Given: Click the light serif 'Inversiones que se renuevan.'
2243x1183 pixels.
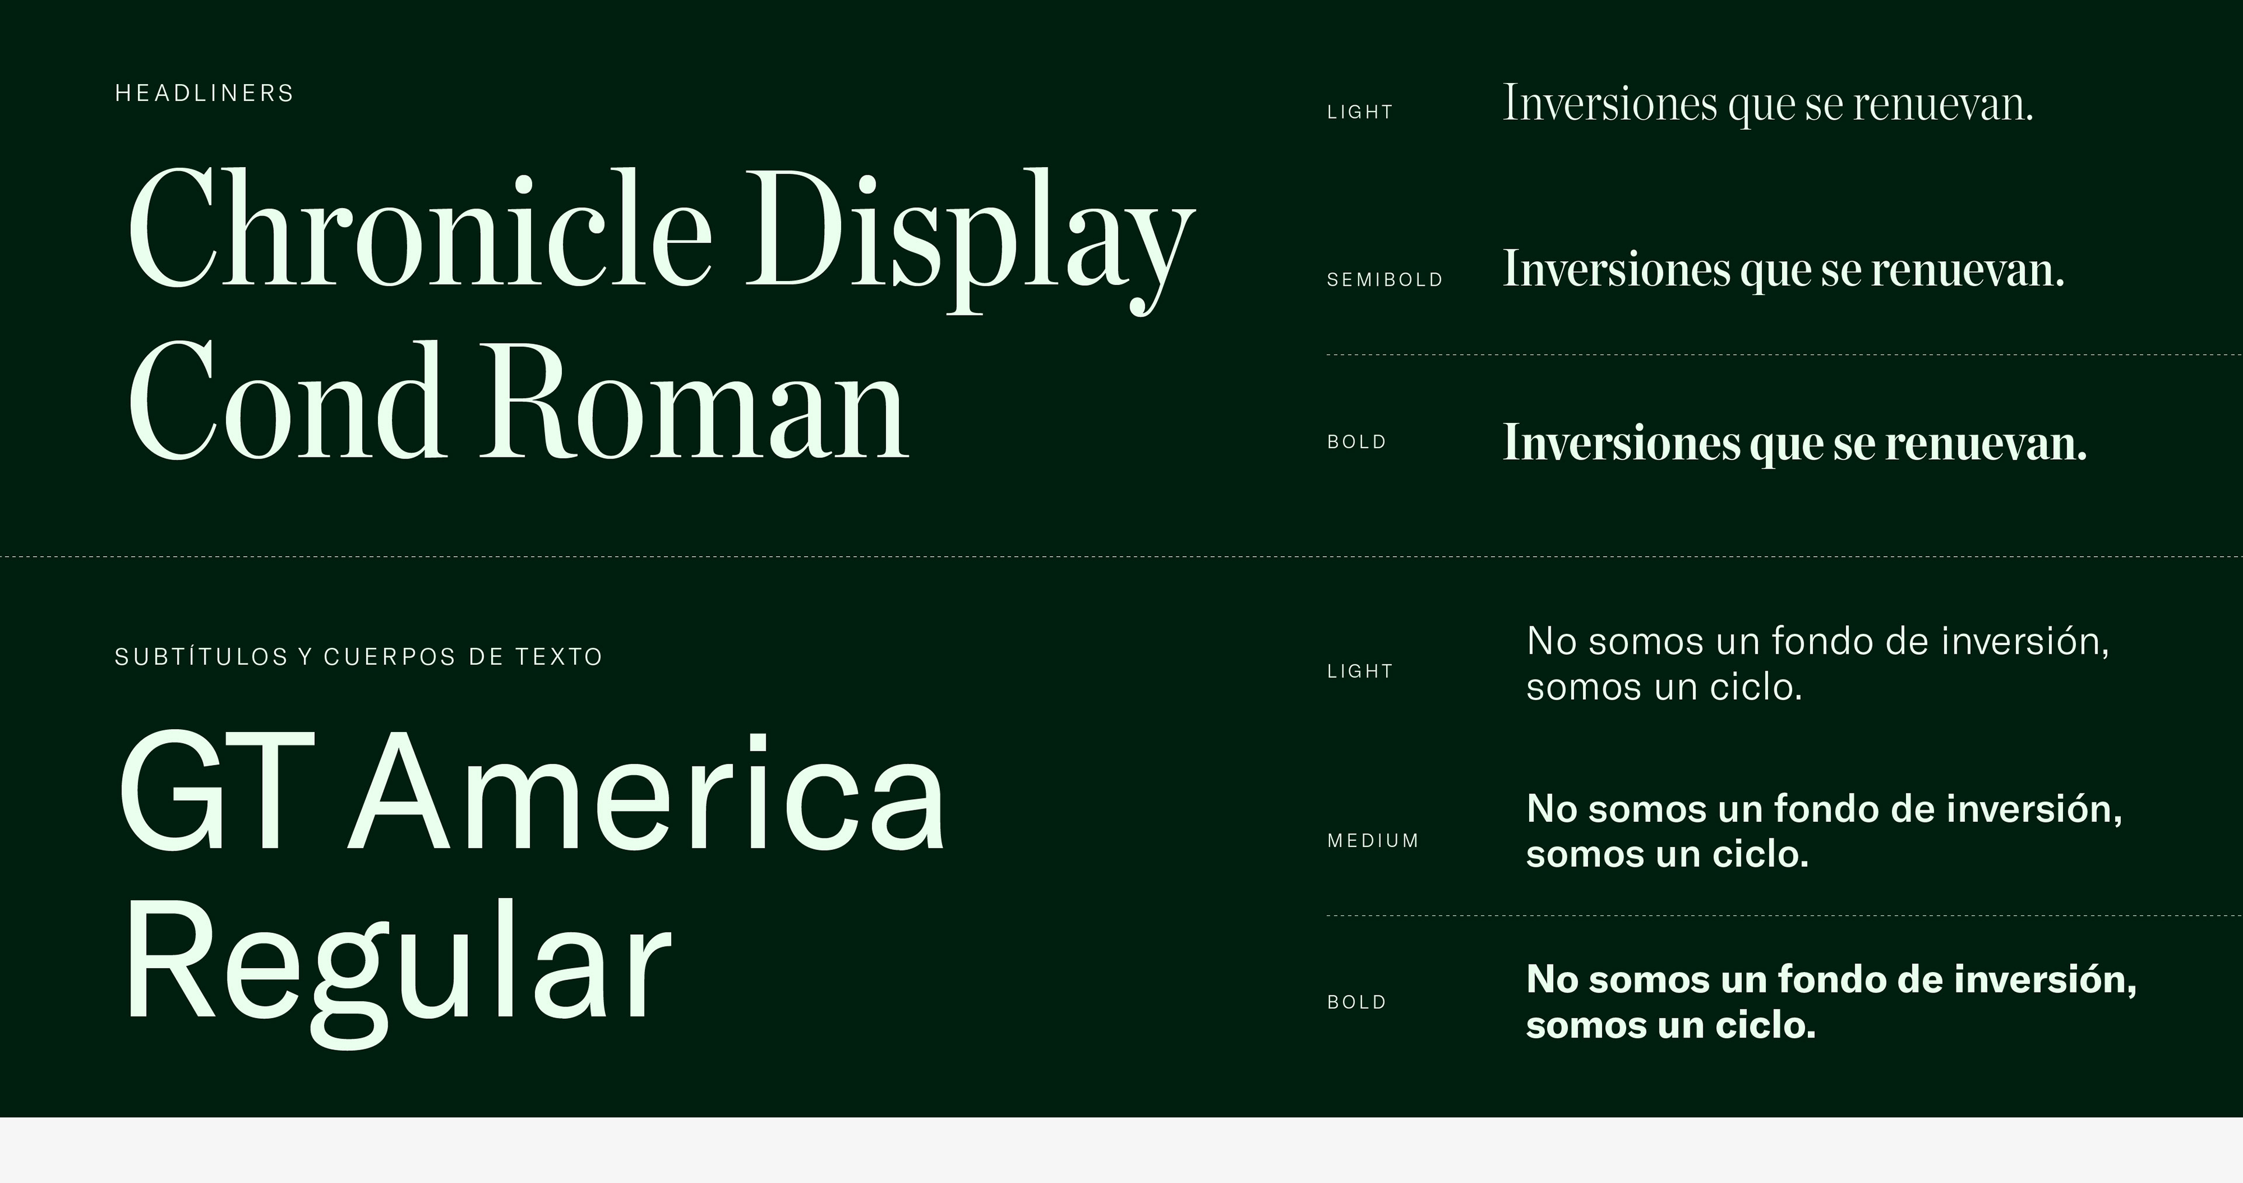Looking at the screenshot, I should [x=1768, y=105].
